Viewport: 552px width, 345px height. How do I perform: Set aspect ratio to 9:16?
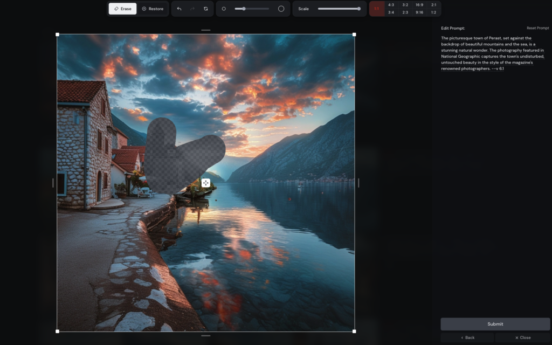click(x=419, y=12)
